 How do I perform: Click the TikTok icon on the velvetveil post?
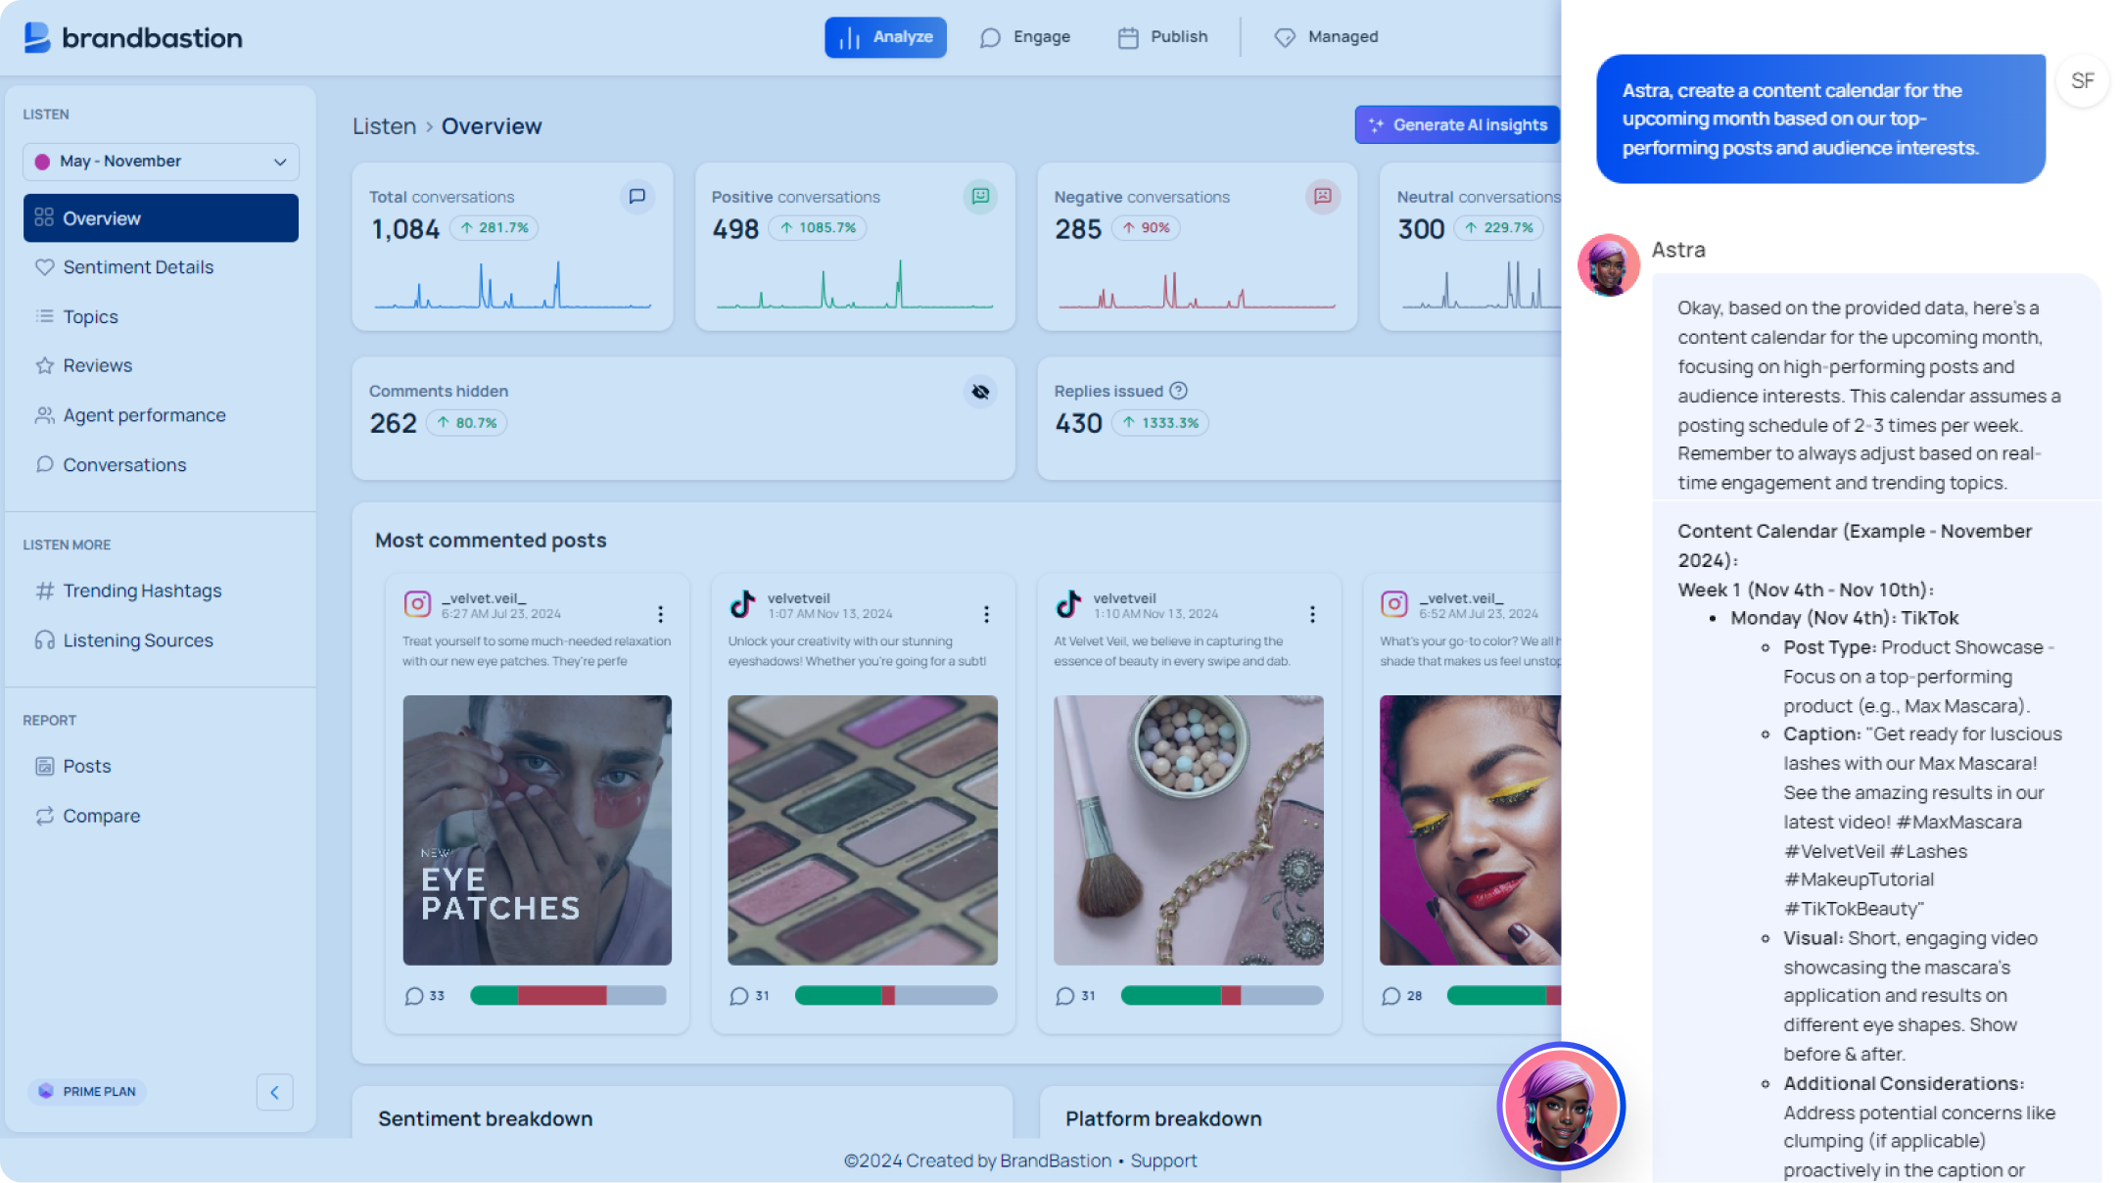[742, 603]
